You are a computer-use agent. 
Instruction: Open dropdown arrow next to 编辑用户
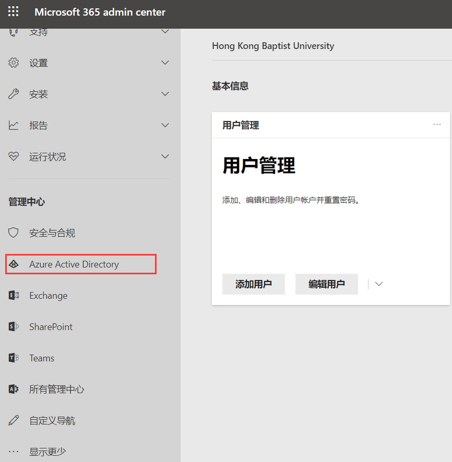point(379,284)
